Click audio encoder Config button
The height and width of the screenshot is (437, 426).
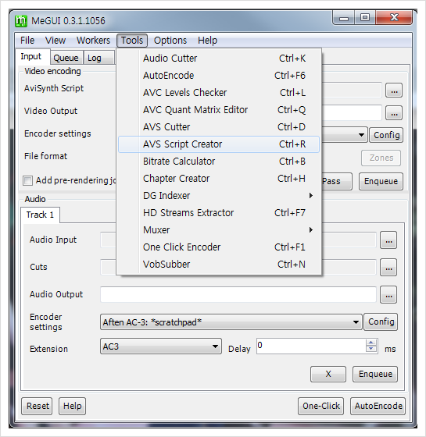click(x=381, y=322)
